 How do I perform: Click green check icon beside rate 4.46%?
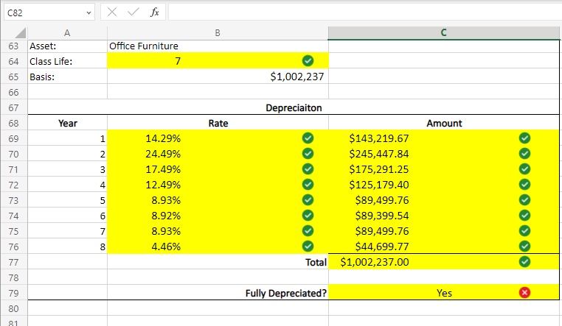click(x=308, y=246)
